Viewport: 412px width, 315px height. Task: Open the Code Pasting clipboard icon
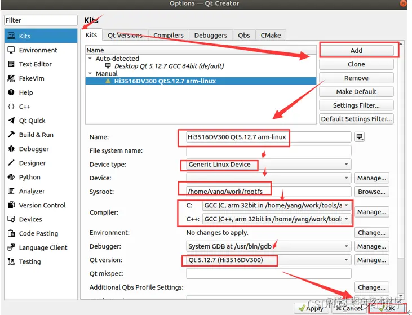click(11, 233)
